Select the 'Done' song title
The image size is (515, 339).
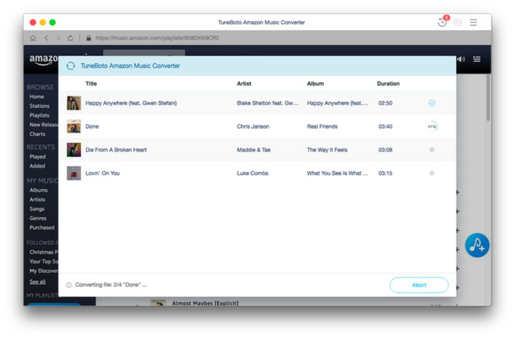(92, 126)
